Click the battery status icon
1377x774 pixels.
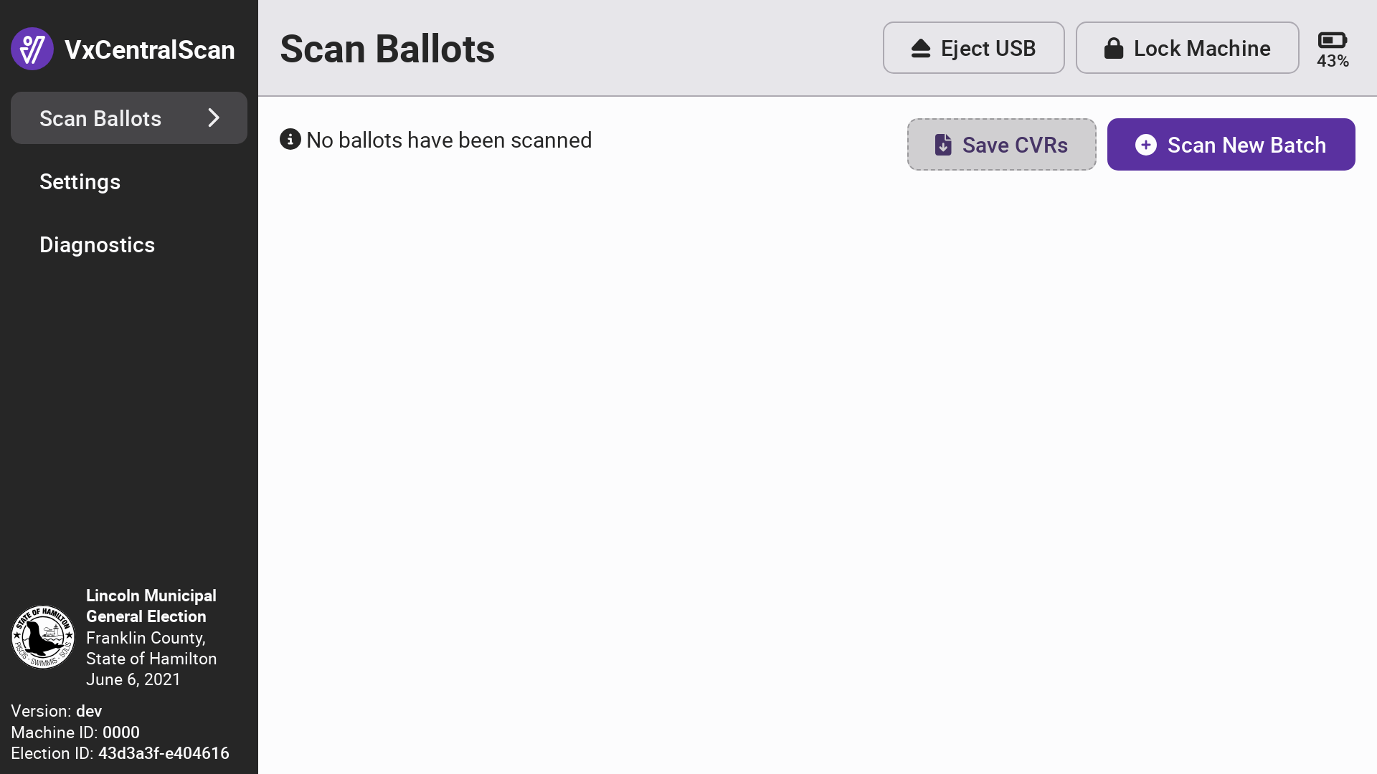tap(1332, 40)
